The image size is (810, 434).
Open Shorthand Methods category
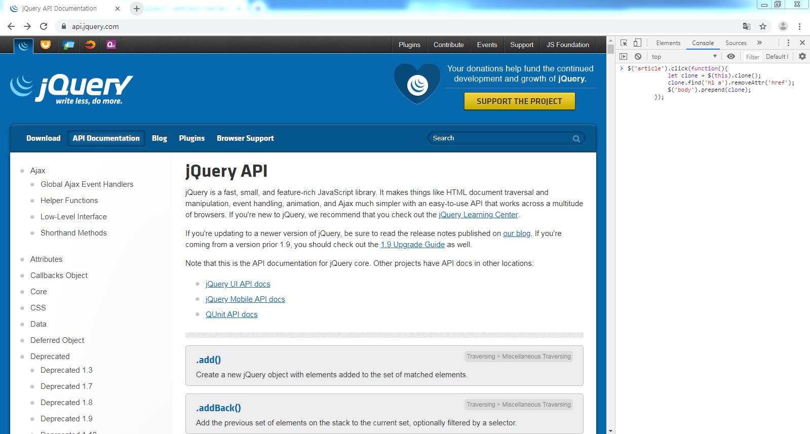pos(74,233)
